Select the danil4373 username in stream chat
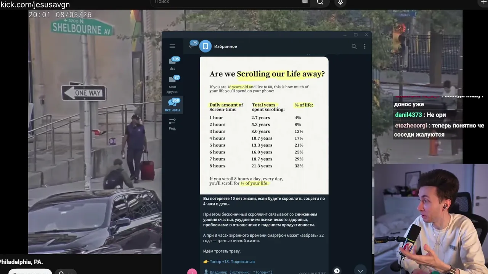Viewport: 488px width, 274px height. pos(408,115)
